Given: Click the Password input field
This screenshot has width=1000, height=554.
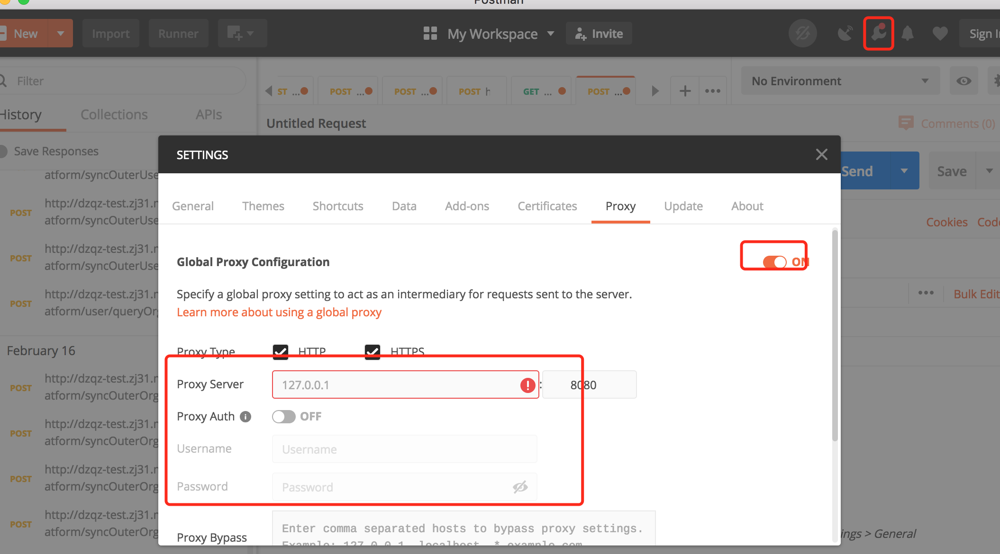Looking at the screenshot, I should pyautogui.click(x=404, y=487).
